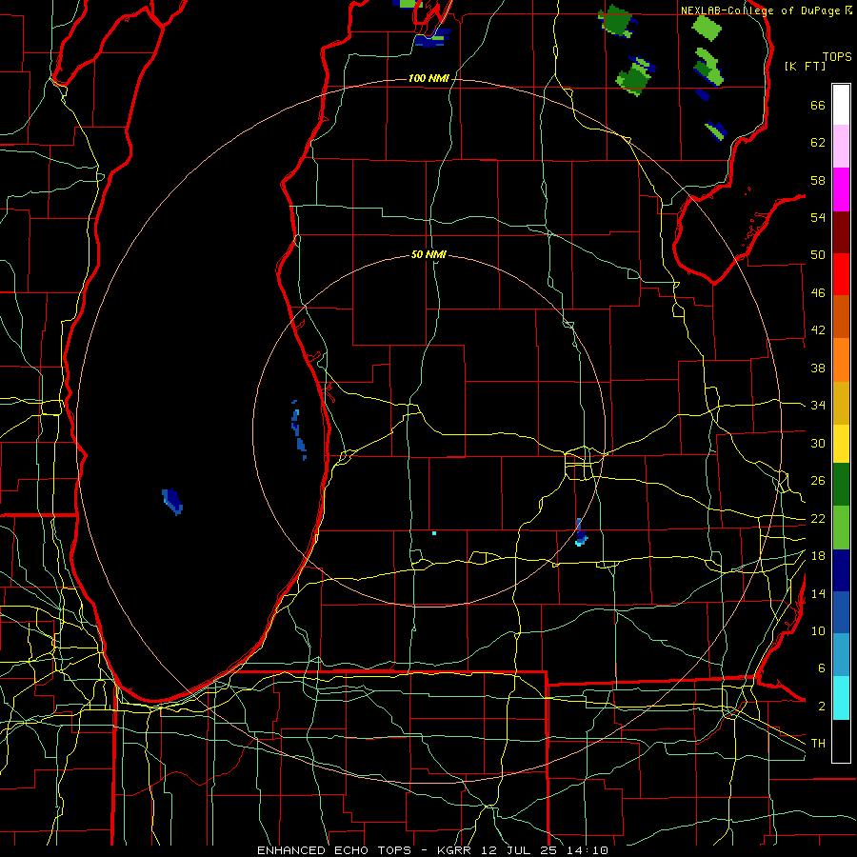The height and width of the screenshot is (857, 857).
Task: Click the single cyan pixel echo inside the 50 NMI ring
Action: click(434, 533)
